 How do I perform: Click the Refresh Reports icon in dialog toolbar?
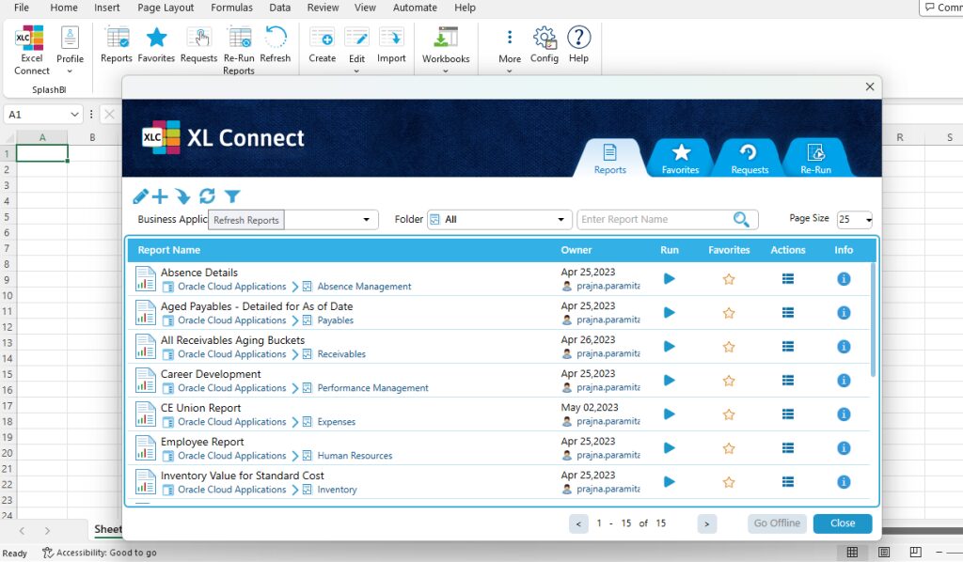pyautogui.click(x=208, y=196)
